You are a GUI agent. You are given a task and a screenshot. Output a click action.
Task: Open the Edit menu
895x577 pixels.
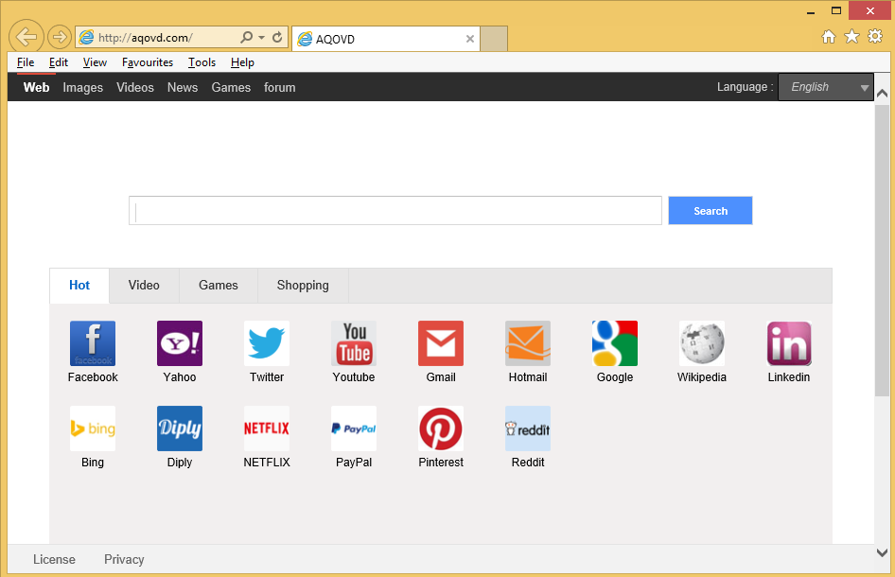pyautogui.click(x=59, y=62)
